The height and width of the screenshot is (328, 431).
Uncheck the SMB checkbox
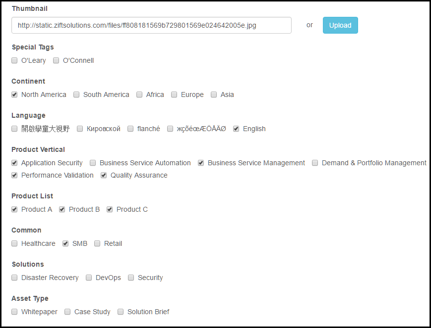(x=65, y=243)
